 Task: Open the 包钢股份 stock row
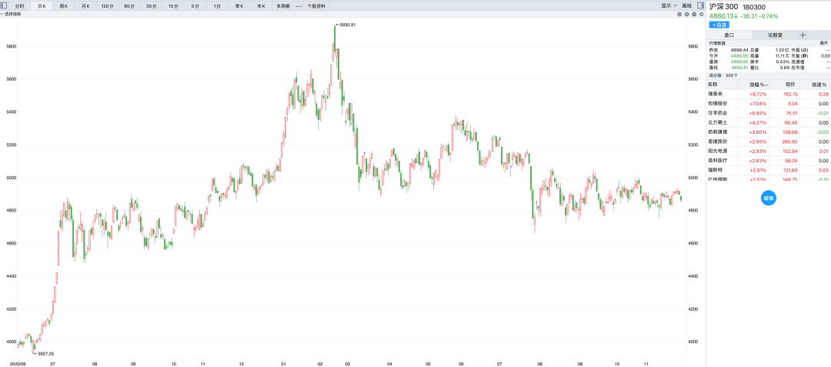click(x=769, y=103)
